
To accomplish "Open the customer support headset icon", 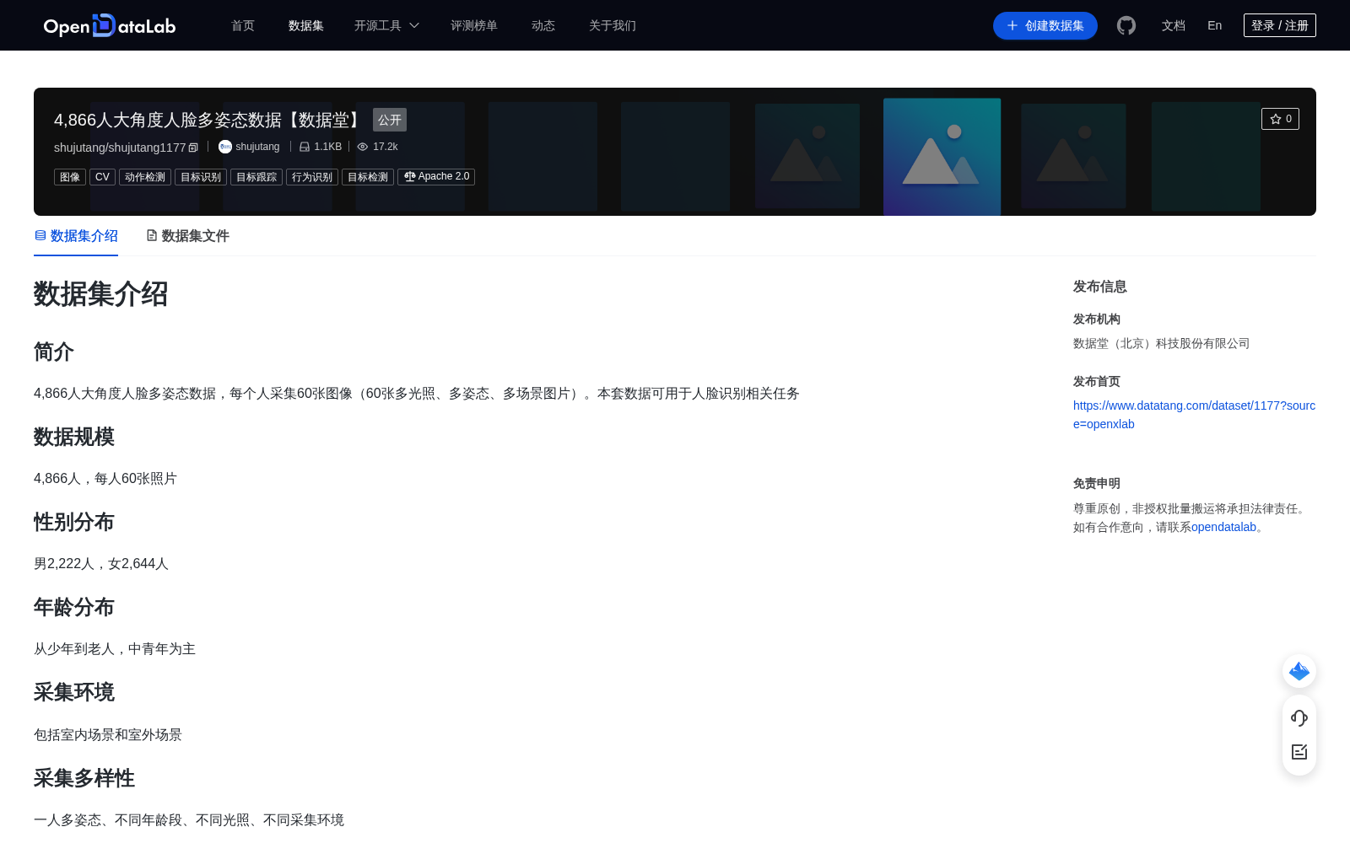I will click(1299, 717).
